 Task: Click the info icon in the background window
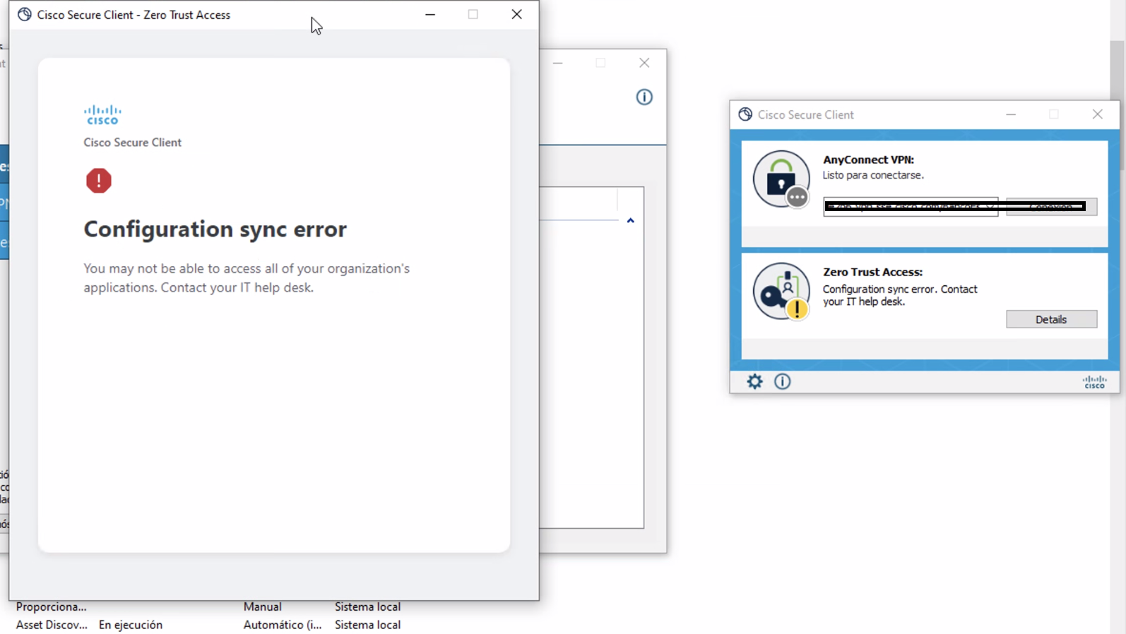pyautogui.click(x=644, y=97)
